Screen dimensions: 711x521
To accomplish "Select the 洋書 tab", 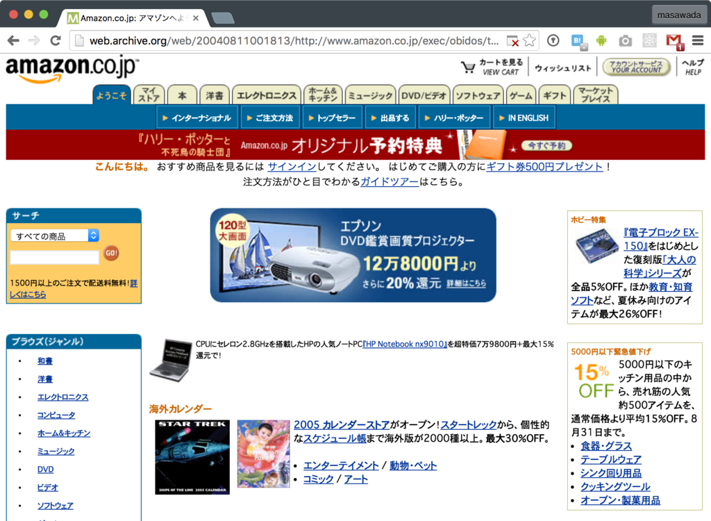I will (x=215, y=95).
